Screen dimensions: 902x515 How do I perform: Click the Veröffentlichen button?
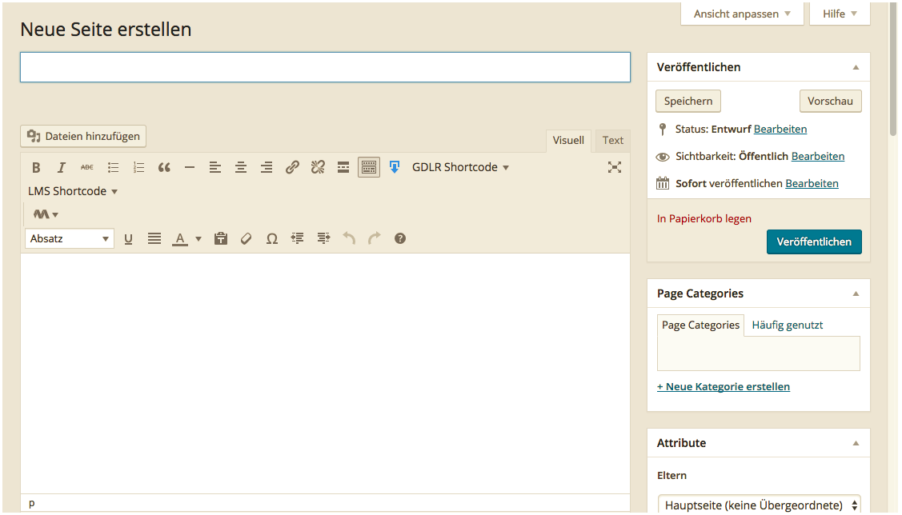click(814, 242)
